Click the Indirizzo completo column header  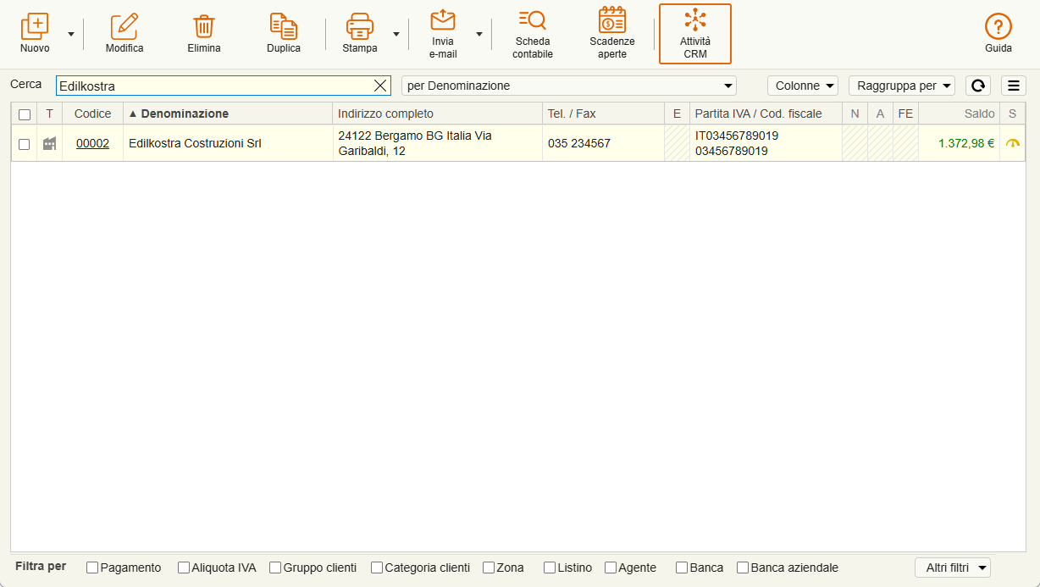(437, 114)
